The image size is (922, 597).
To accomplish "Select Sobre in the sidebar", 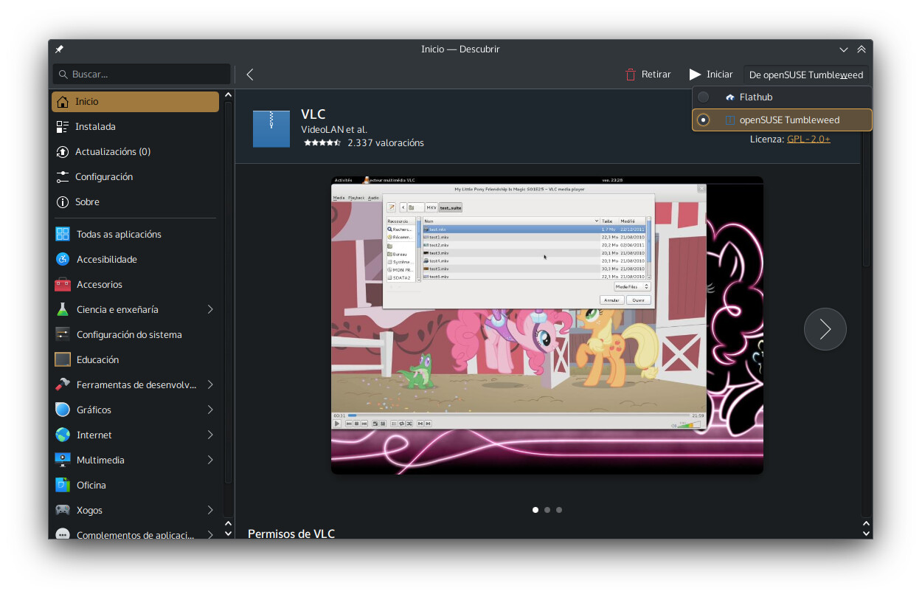I will [61, 201].
